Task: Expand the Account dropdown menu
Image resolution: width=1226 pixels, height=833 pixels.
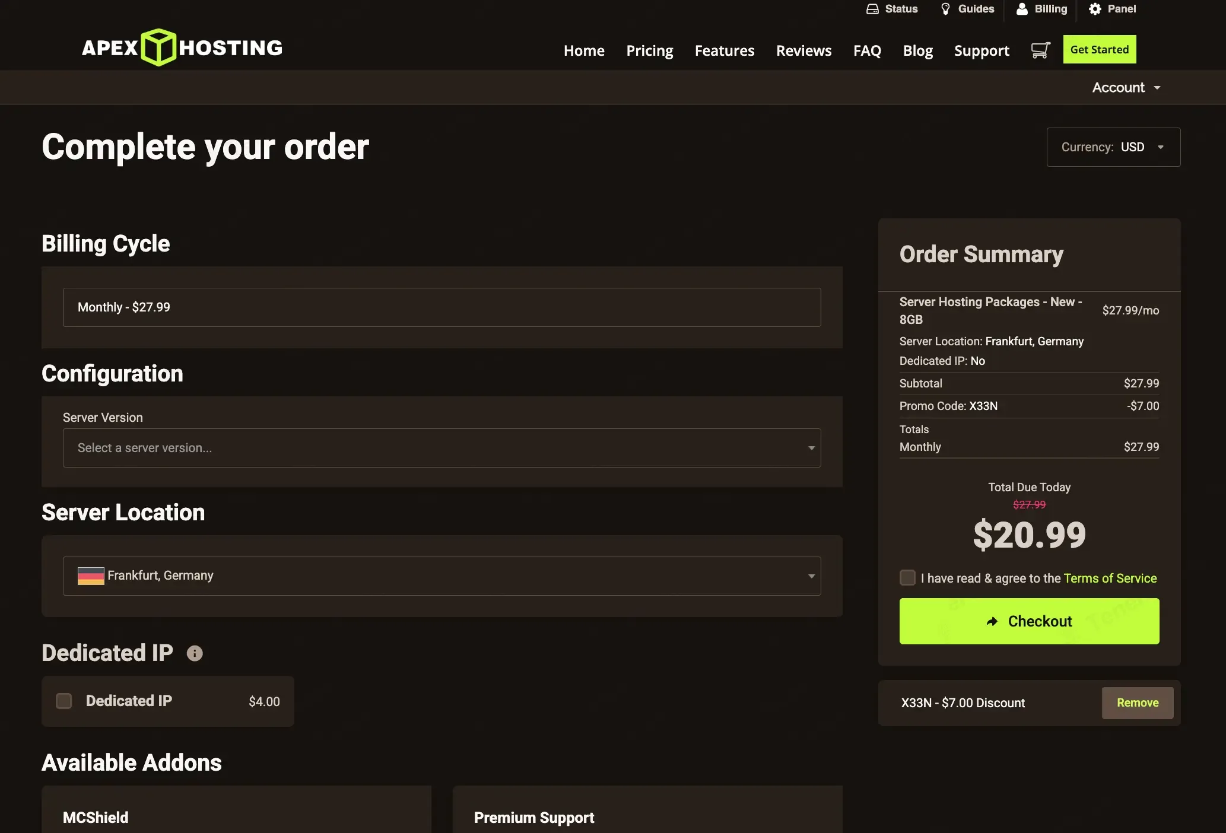Action: 1126,88
